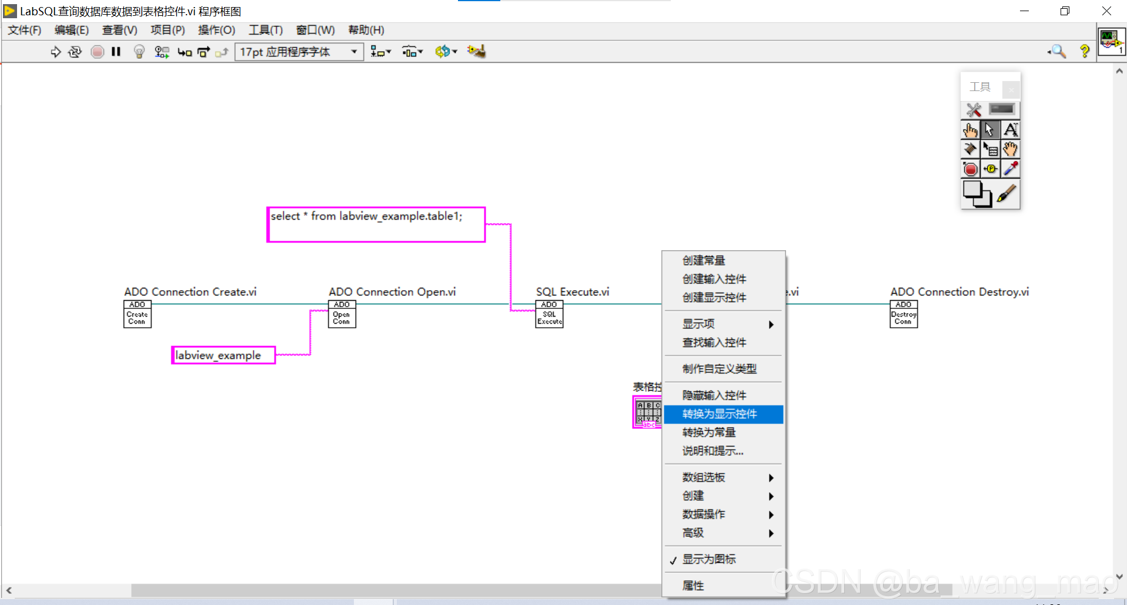Open context help with the question mark icon

pos(1085,52)
